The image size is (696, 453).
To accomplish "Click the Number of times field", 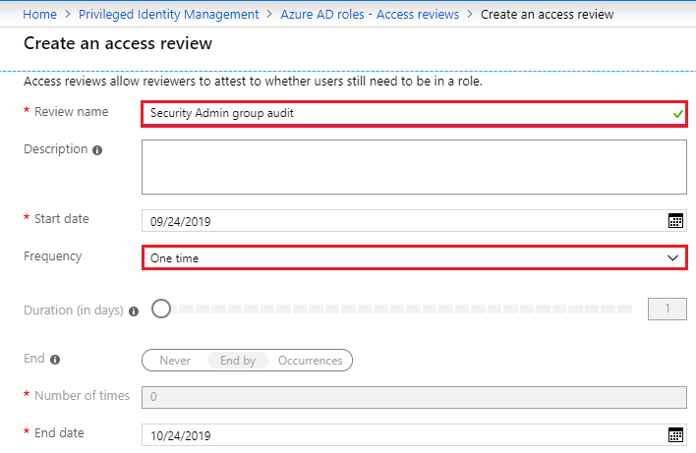I will [414, 397].
